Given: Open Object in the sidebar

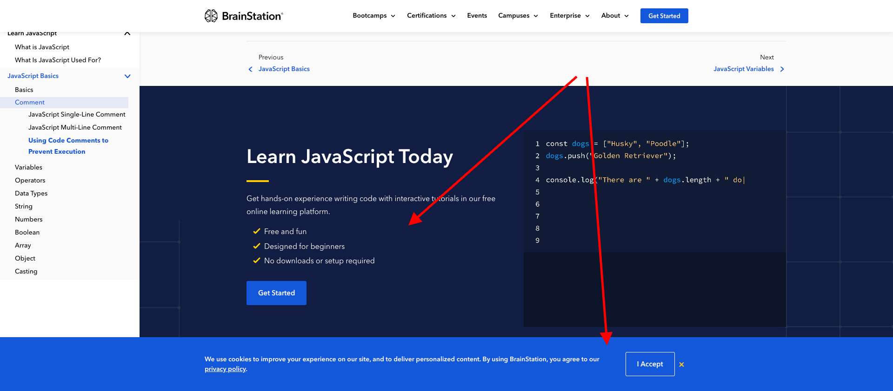Looking at the screenshot, I should click(x=25, y=258).
